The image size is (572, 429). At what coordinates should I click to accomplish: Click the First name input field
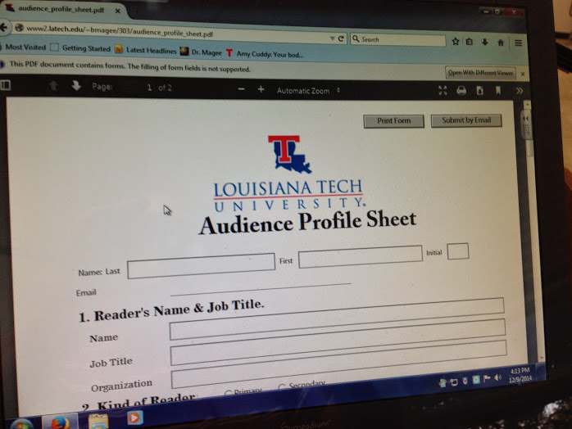[361, 256]
